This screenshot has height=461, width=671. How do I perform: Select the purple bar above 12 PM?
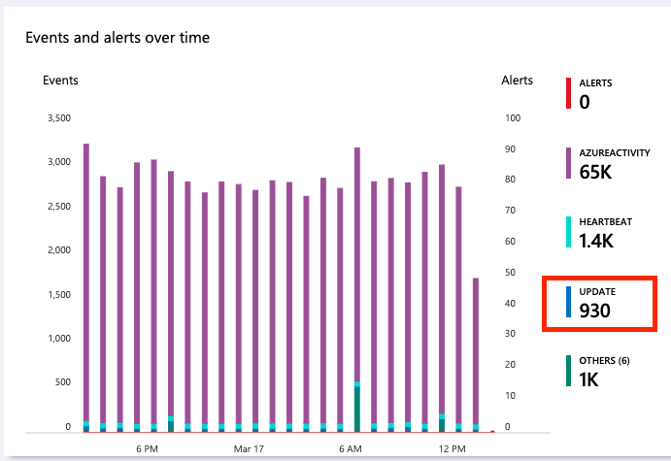click(x=442, y=298)
